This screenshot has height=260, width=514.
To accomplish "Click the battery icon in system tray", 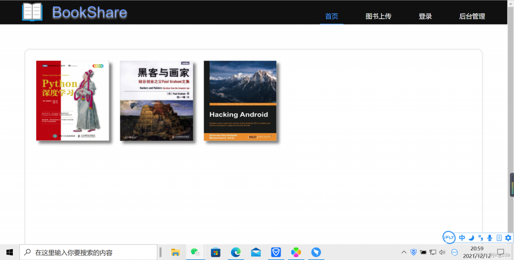I will coord(423,252).
